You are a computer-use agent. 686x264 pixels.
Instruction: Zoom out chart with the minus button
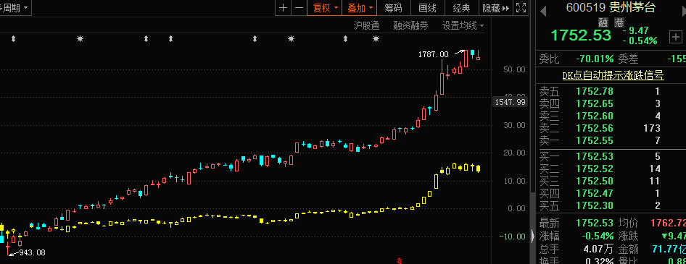point(299,8)
